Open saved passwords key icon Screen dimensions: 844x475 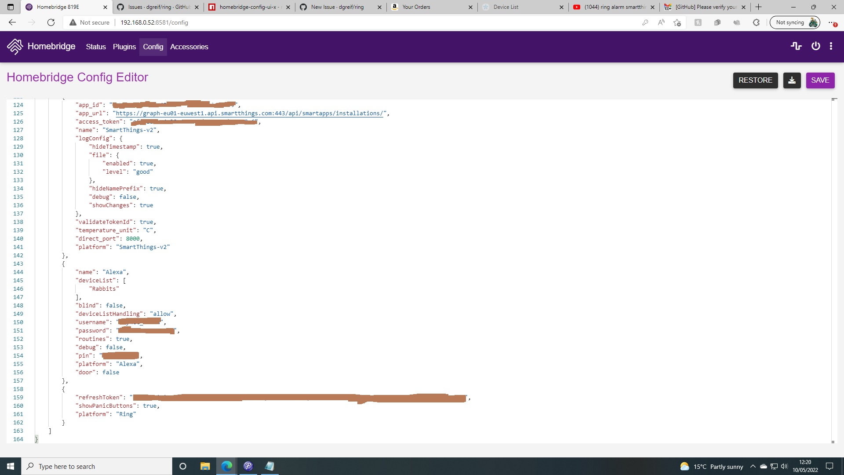[x=645, y=22]
